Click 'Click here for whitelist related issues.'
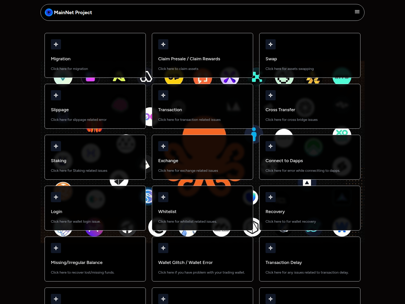The image size is (405, 304). click(x=188, y=221)
